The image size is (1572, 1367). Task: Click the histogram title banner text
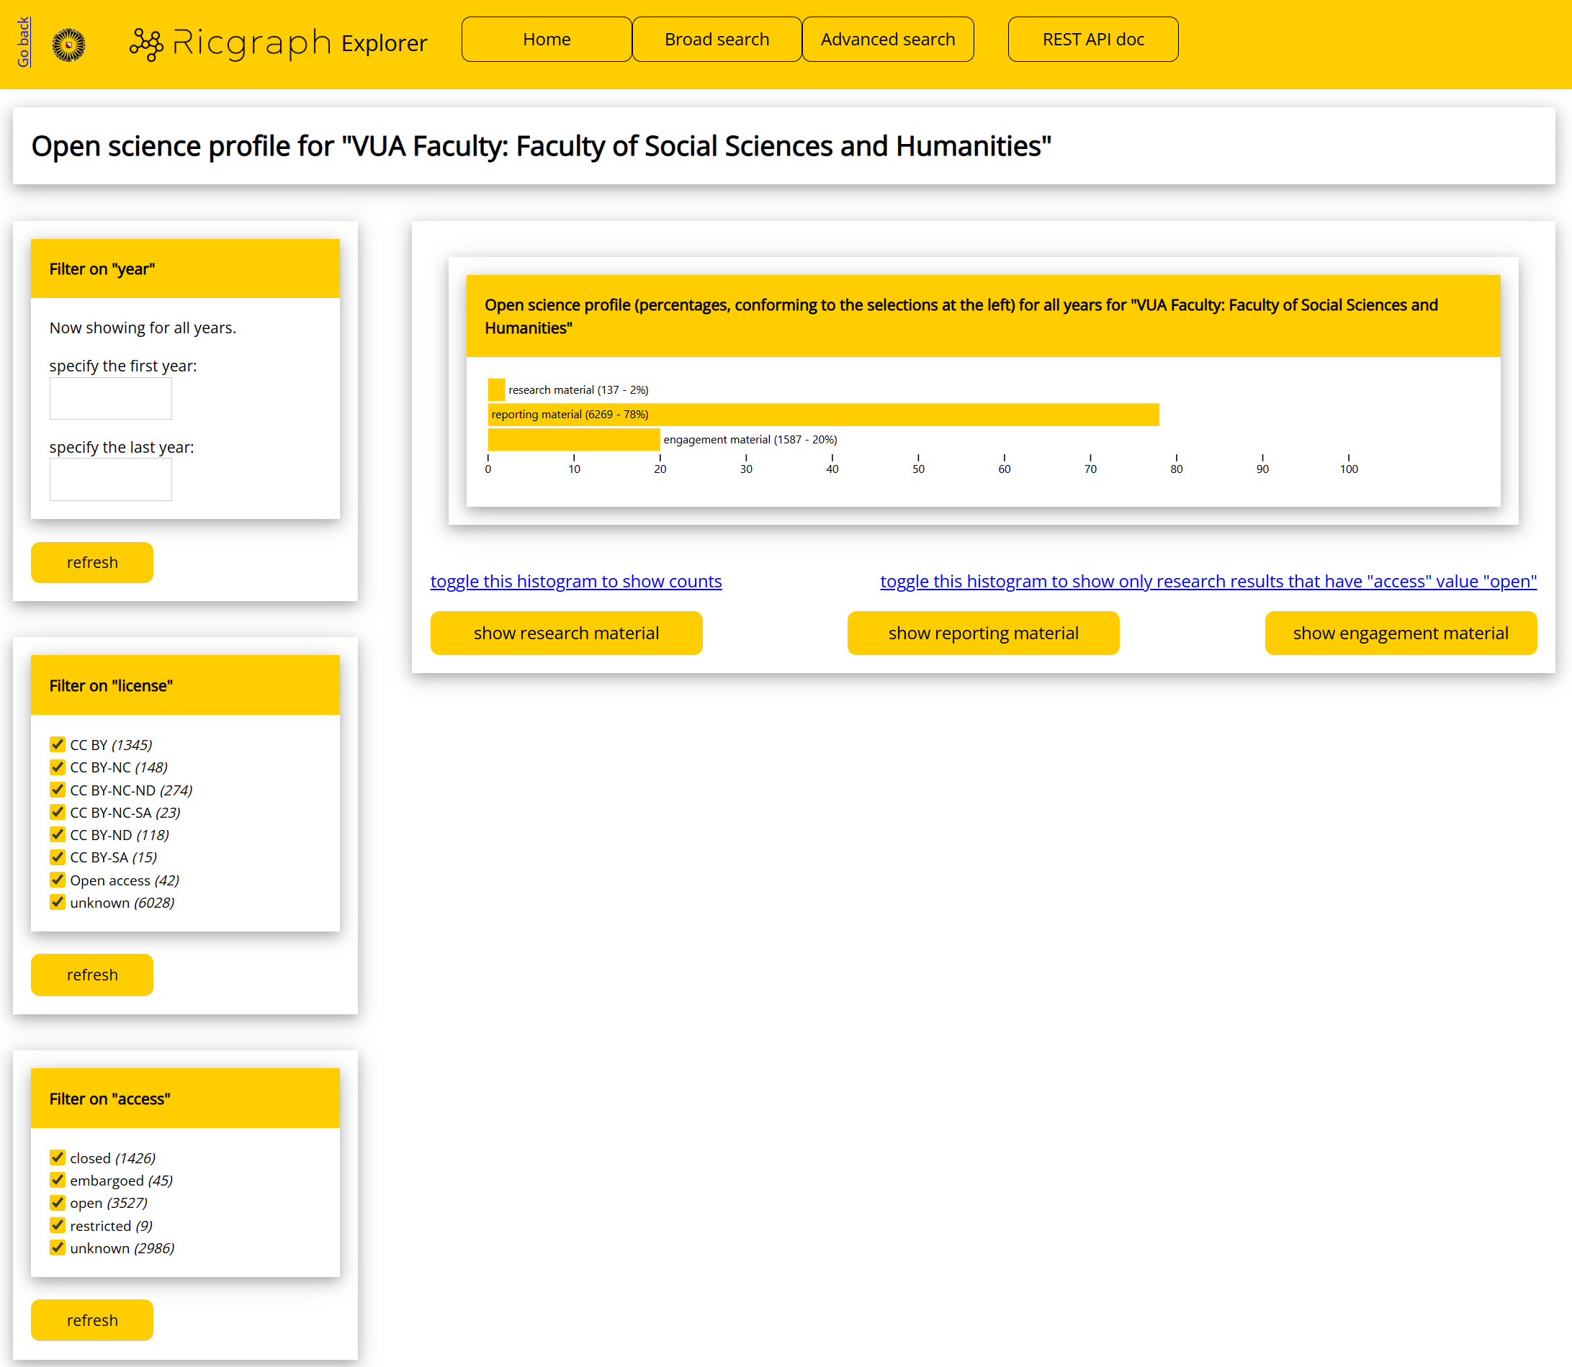point(961,316)
